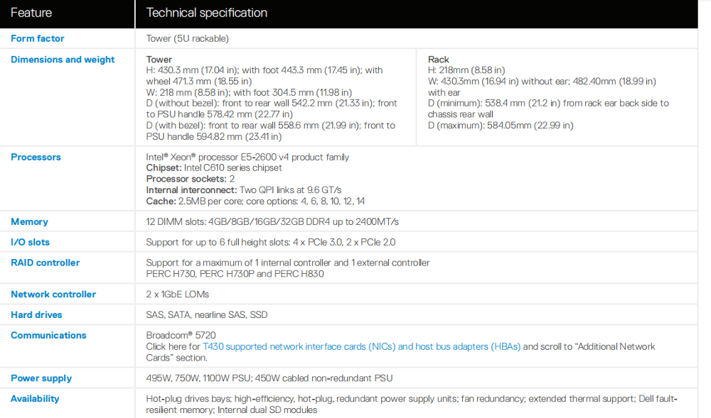Screen dimensions: 711x418
Task: Click the Broadcom 5720 text
Action: (x=181, y=335)
